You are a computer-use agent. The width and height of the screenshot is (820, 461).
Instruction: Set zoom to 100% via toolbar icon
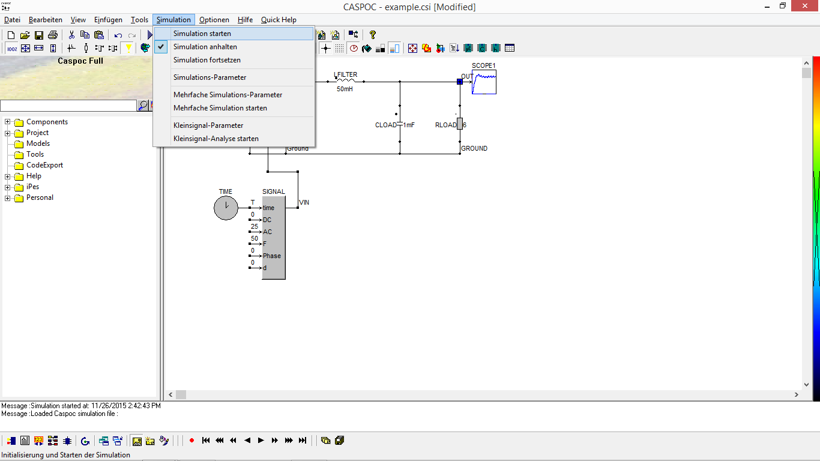pyautogui.click(x=12, y=49)
